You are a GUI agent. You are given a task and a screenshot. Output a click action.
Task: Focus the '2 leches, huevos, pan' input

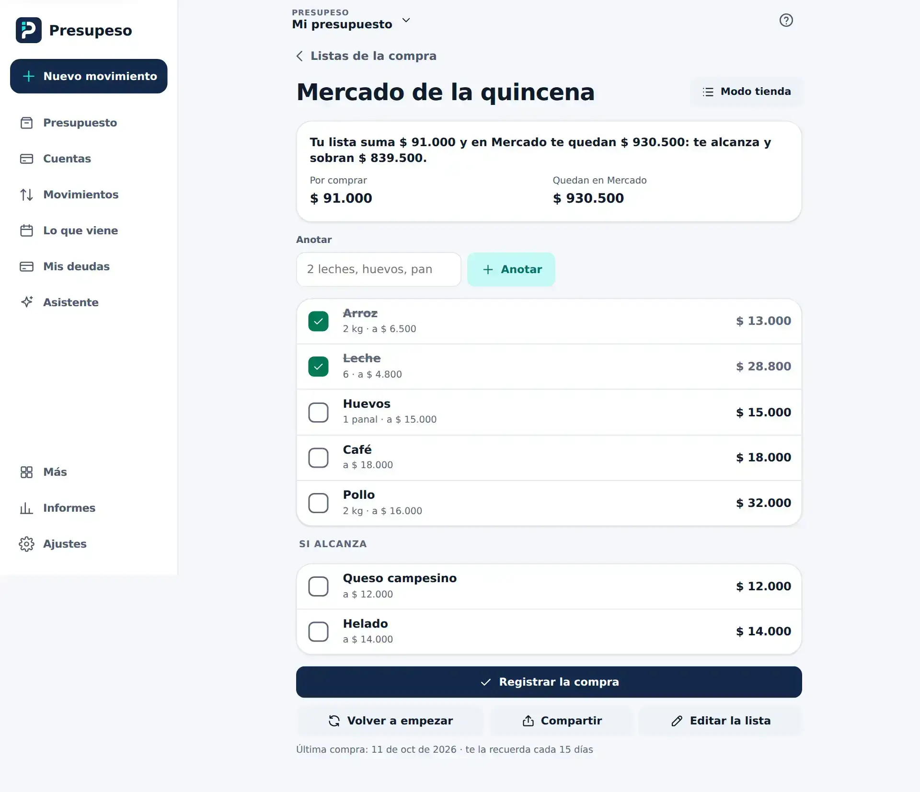pyautogui.click(x=379, y=270)
